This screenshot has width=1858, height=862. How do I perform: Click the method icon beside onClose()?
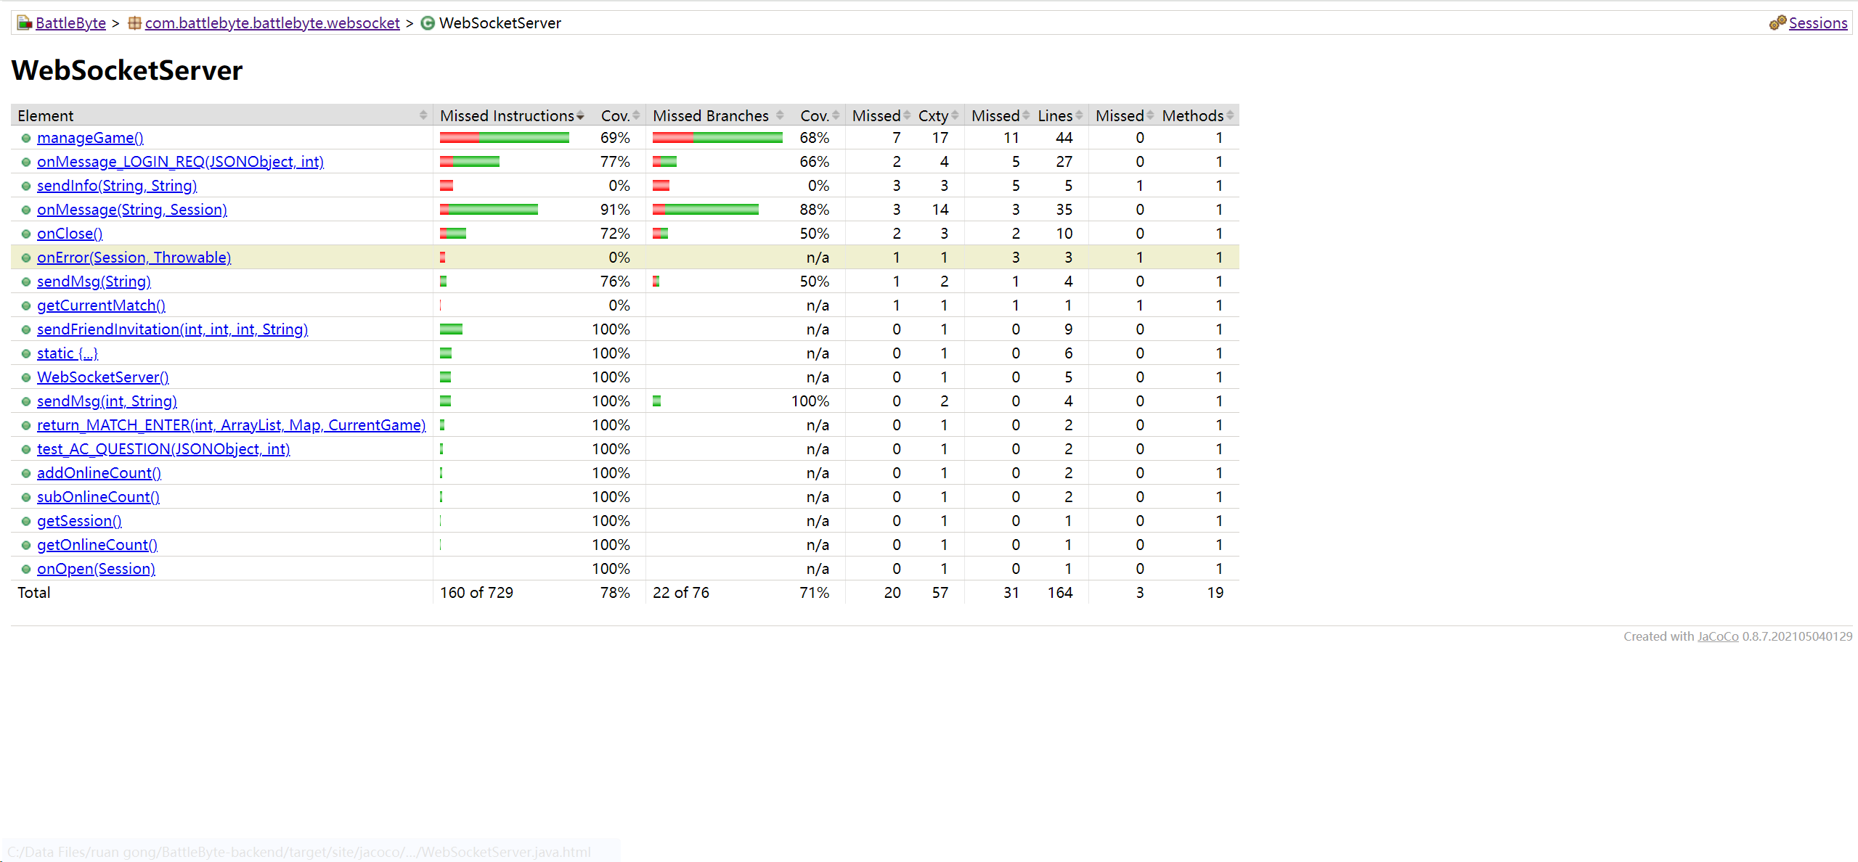point(26,234)
